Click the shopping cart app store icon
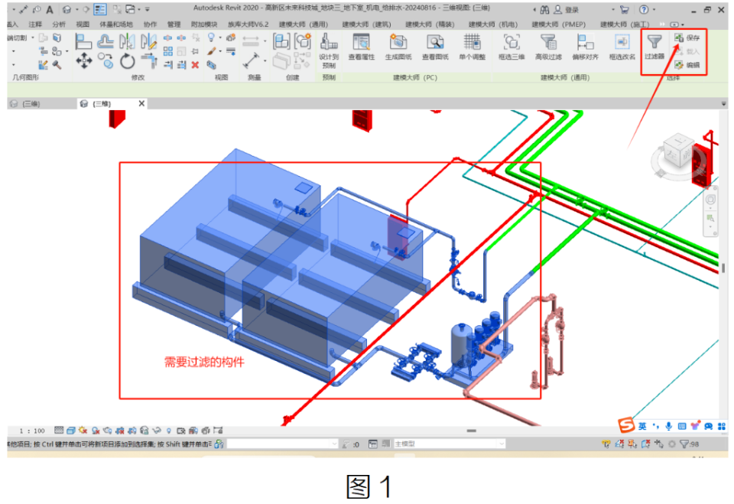The image size is (734, 504). (624, 9)
